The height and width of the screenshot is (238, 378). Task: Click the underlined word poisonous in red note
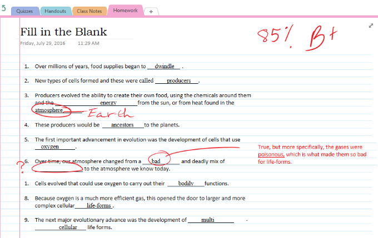click(271, 154)
